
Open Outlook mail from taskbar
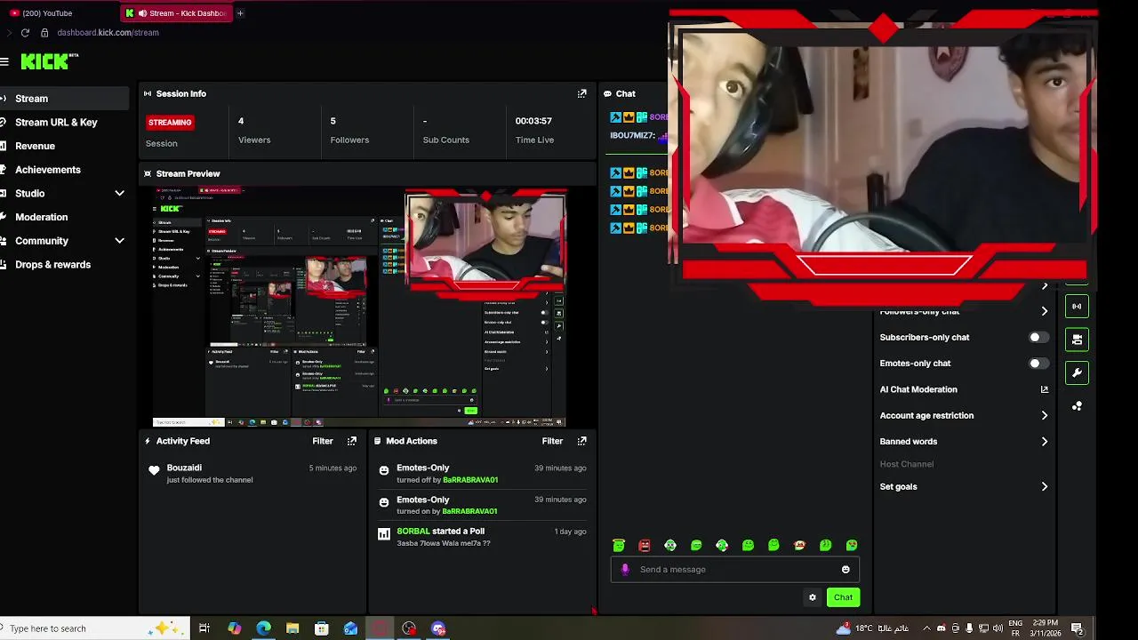point(351,628)
